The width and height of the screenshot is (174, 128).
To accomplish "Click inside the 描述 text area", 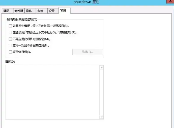I will 52,92.
